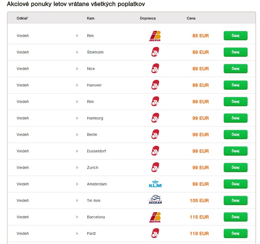Image resolution: width=260 pixels, height=244 pixels.
Task: Click the arrow icon in the Štokholm row
Action: point(77,52)
